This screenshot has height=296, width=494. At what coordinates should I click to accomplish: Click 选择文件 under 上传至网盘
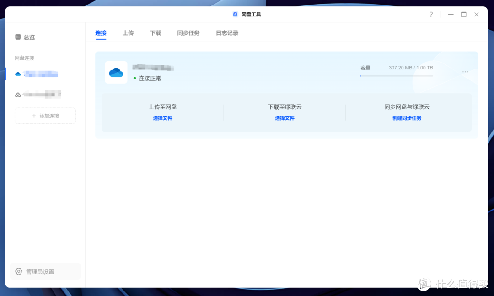[162, 118]
